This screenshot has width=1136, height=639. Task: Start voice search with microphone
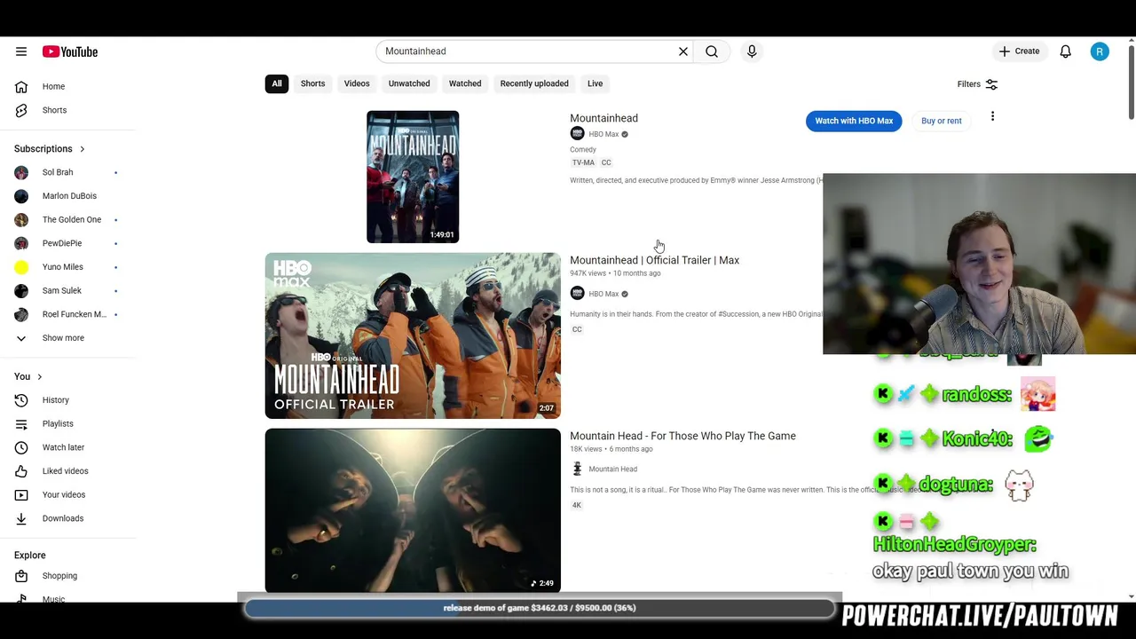[x=752, y=51]
